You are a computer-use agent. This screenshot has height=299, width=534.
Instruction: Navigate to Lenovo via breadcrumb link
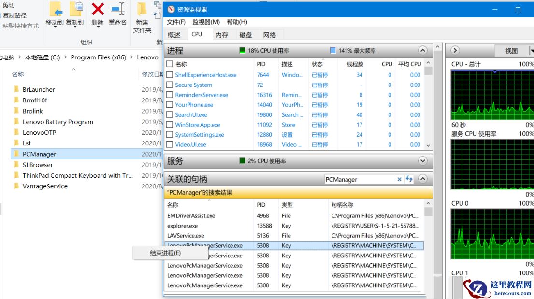pyautogui.click(x=147, y=57)
